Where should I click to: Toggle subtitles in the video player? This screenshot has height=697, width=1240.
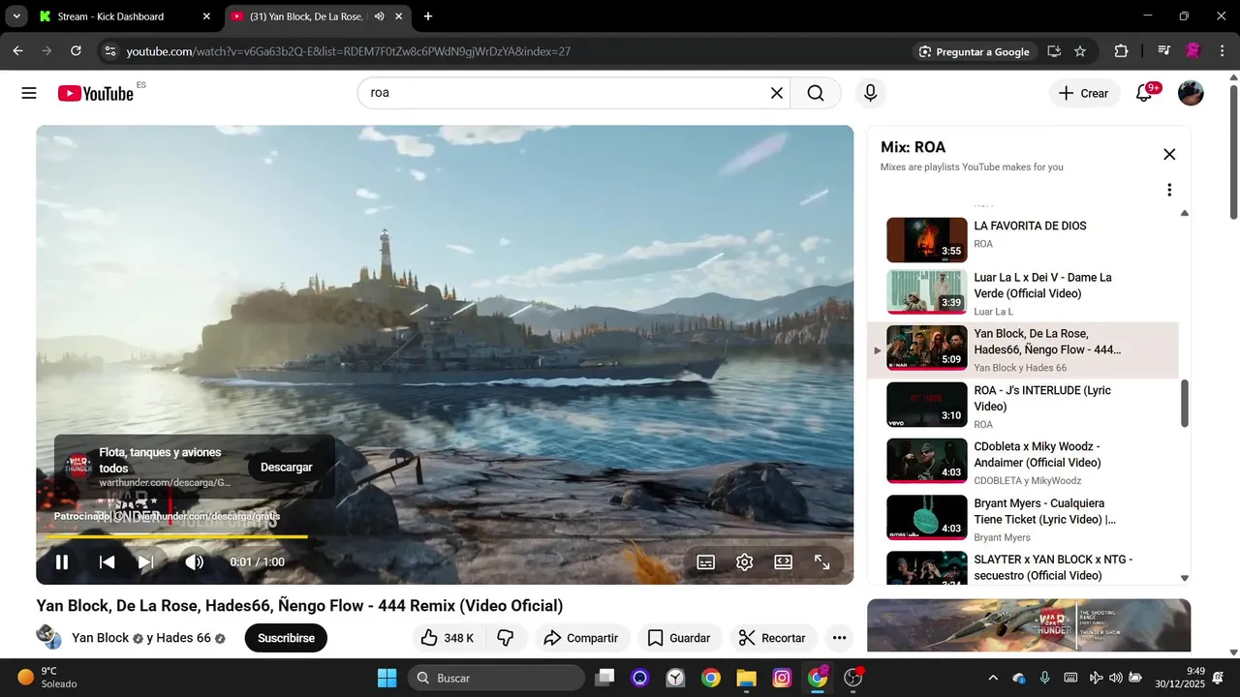(706, 561)
